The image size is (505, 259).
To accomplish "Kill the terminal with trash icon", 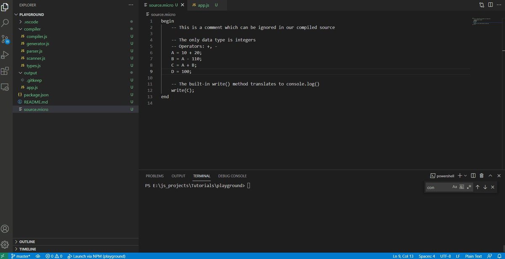I will pos(482,176).
